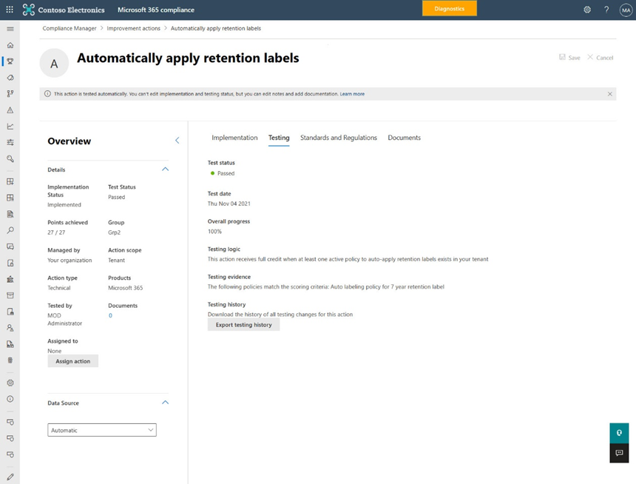
Task: Open the feedback chat icon
Action: tap(619, 453)
